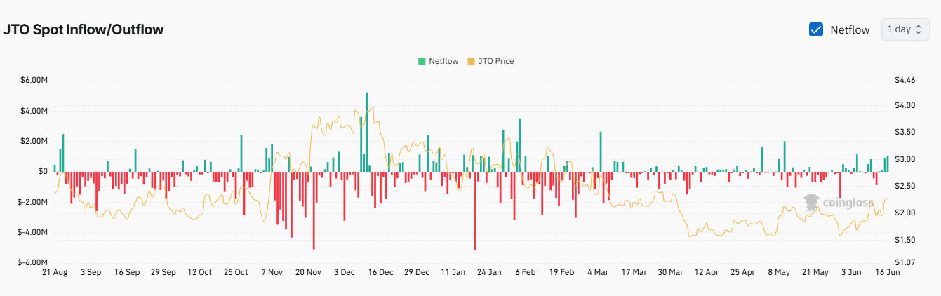Select the long red outflow bar before 24 Jan
The image size is (941, 296).
(476, 210)
